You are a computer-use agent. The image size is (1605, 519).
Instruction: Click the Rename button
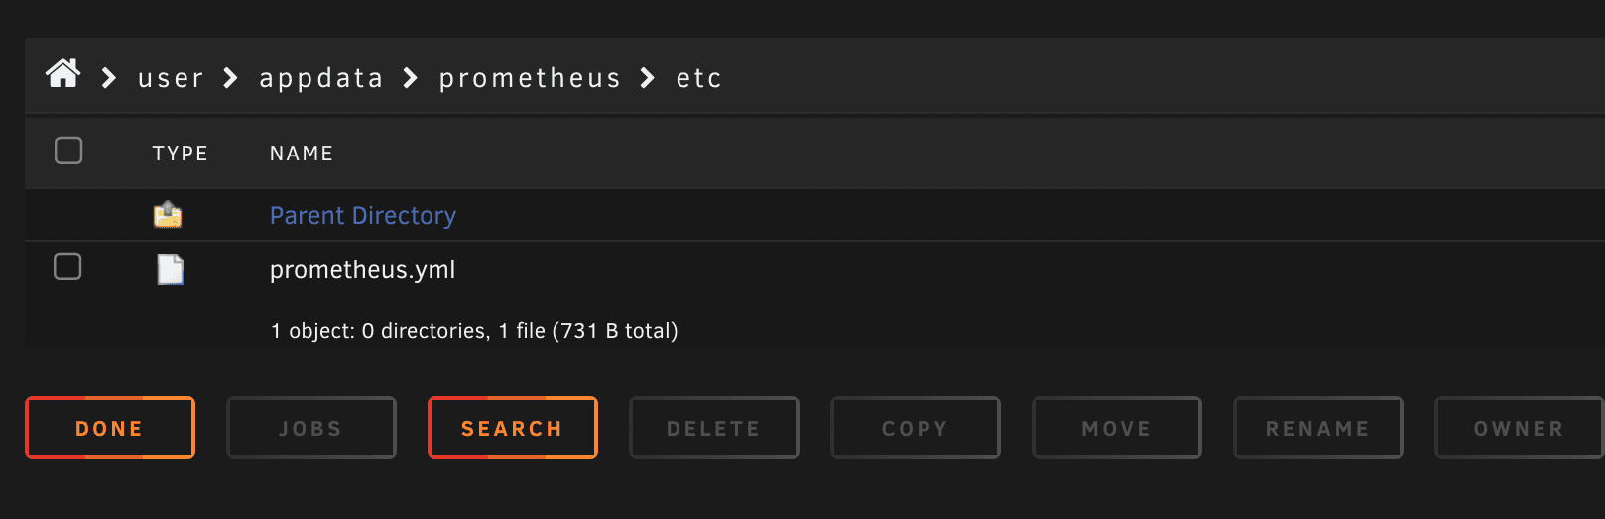1318,428
